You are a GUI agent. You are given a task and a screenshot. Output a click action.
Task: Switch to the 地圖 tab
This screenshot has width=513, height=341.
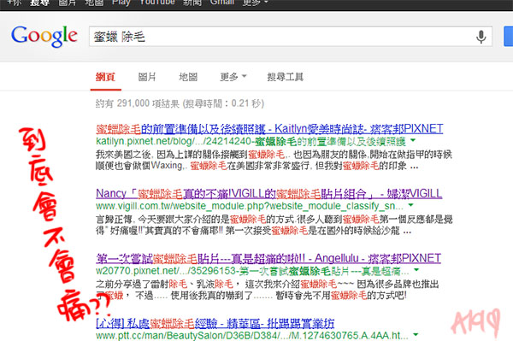[x=188, y=77]
